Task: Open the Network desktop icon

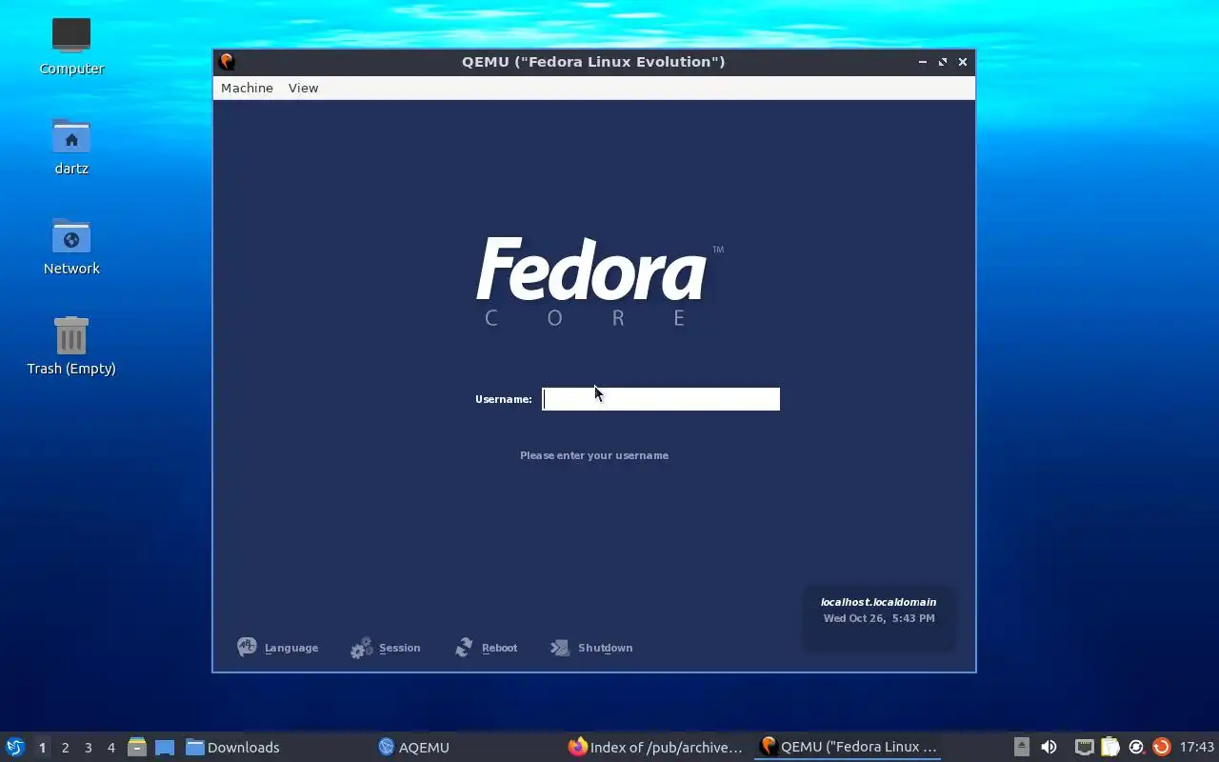Action: click(71, 236)
